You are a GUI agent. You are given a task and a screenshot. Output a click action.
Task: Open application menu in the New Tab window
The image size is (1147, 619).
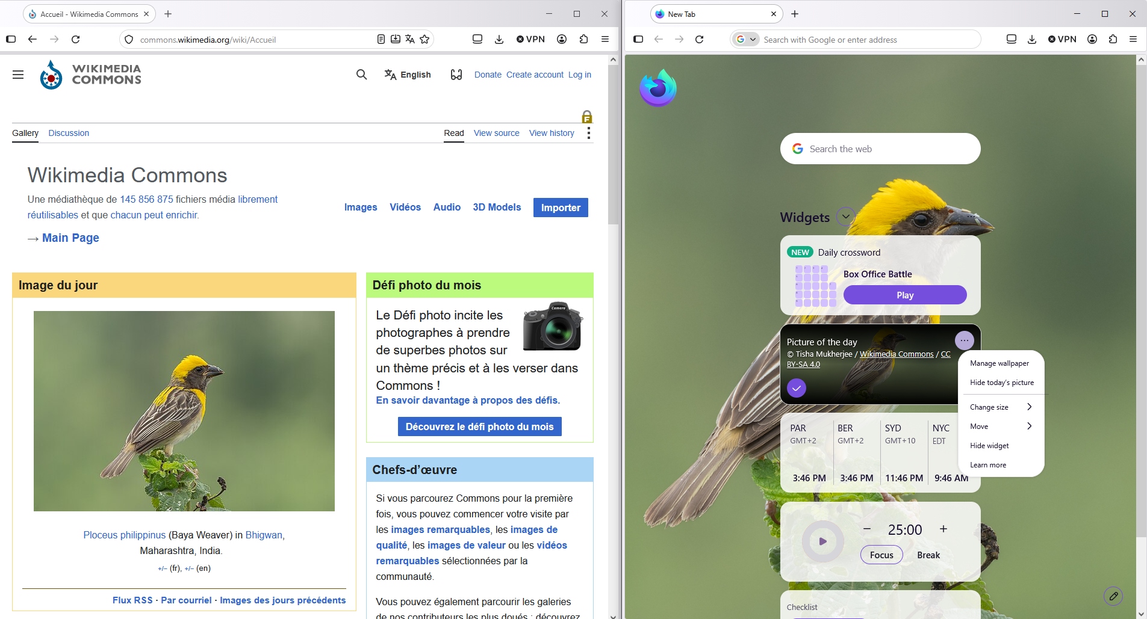(x=1133, y=39)
